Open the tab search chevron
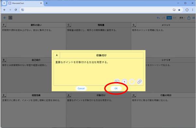This screenshot has width=196, height=128. [x=4, y=3]
